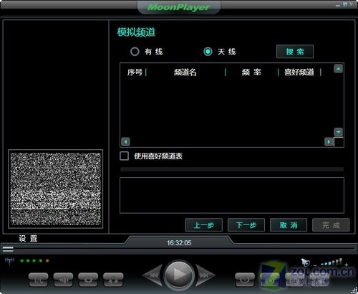Click the 模拟频道 heading
The height and width of the screenshot is (294, 358).
click(x=136, y=32)
